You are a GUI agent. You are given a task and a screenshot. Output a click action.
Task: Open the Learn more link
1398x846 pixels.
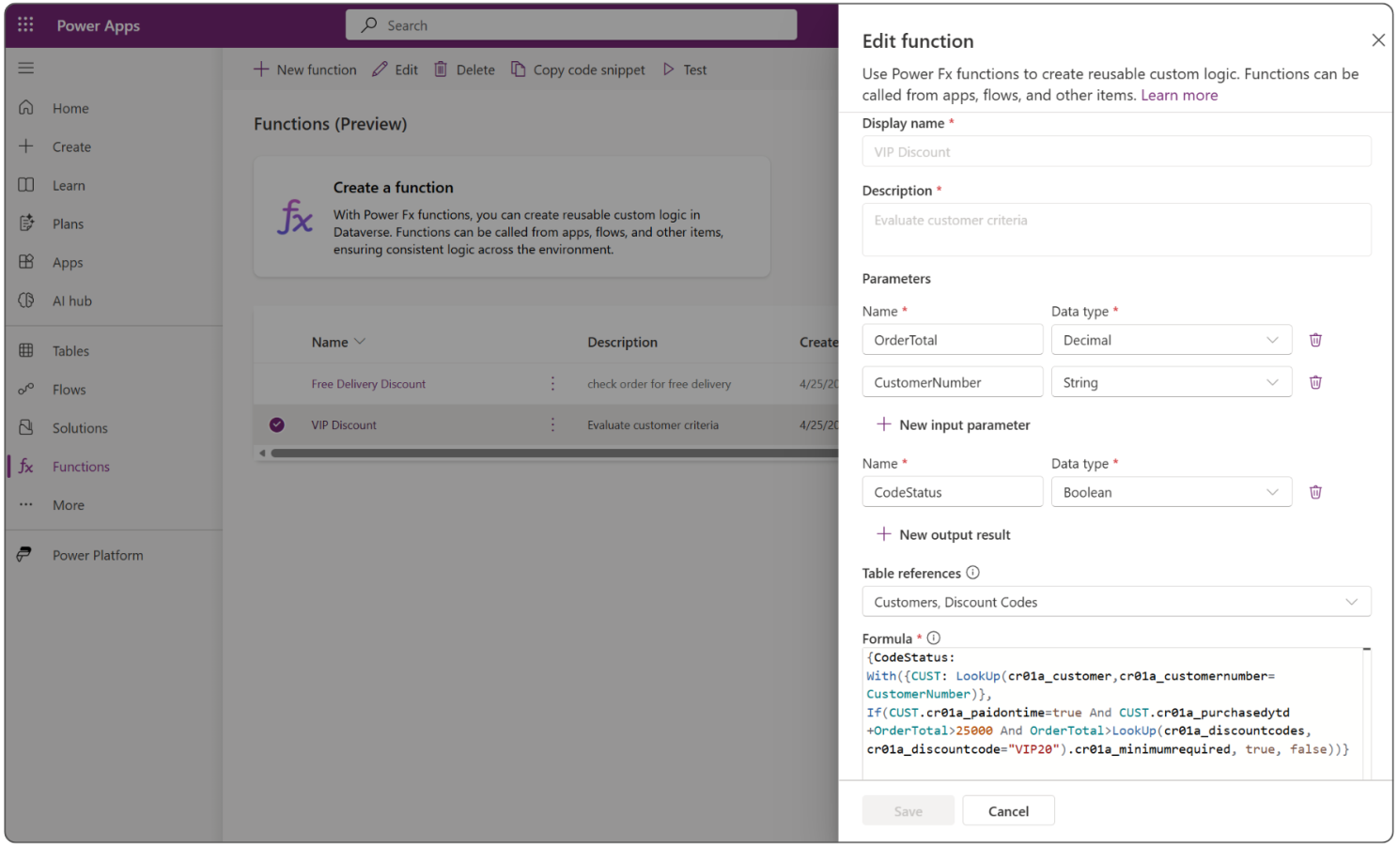(x=1179, y=95)
